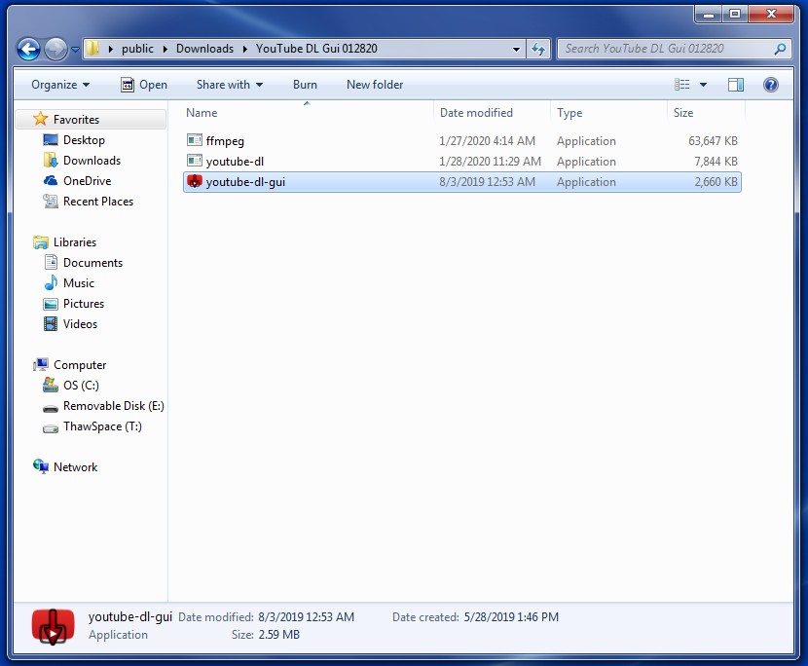
Task: Expand arrow before 'YouTube DL Gui 012820' breadcrumb
Action: 244,49
